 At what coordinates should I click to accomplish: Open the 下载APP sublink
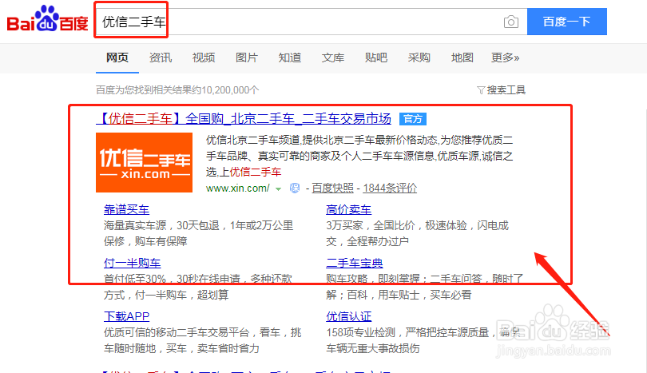click(x=126, y=316)
